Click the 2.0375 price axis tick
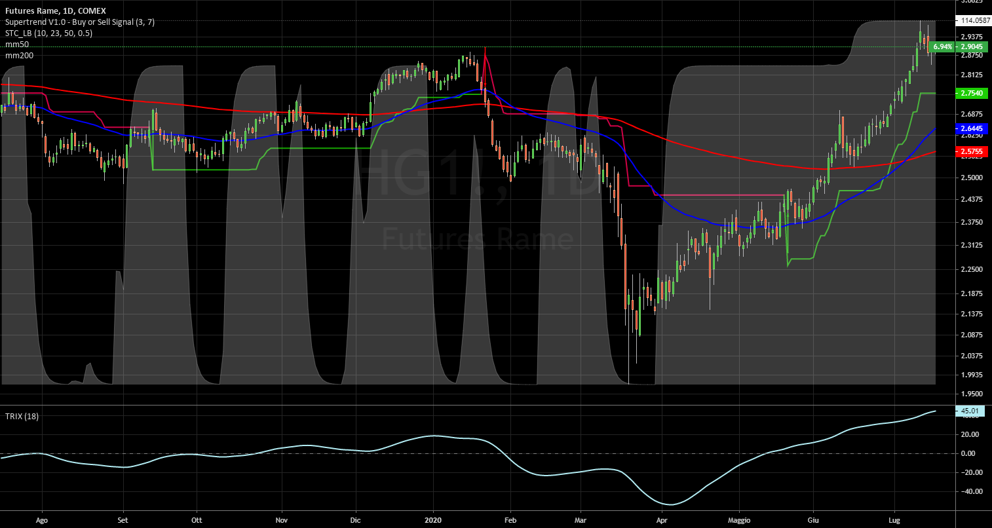Image resolution: width=992 pixels, height=528 pixels. [972, 356]
